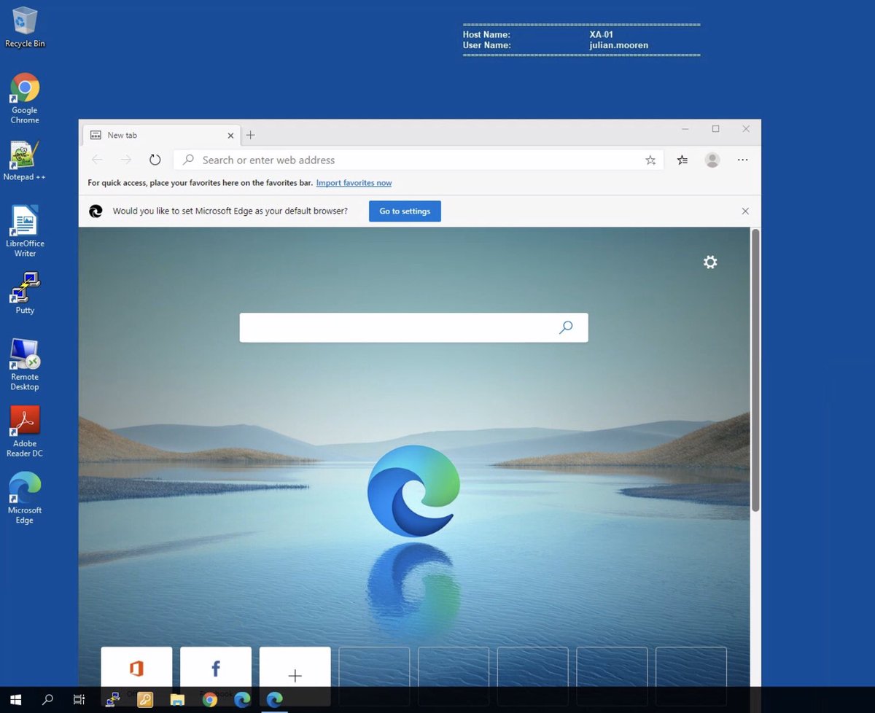Add a new quick link tile
Viewport: 875px width, 713px height.
tap(295, 667)
